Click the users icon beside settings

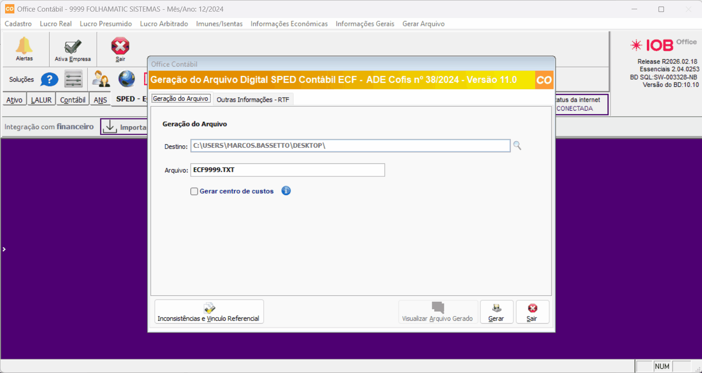click(x=101, y=79)
